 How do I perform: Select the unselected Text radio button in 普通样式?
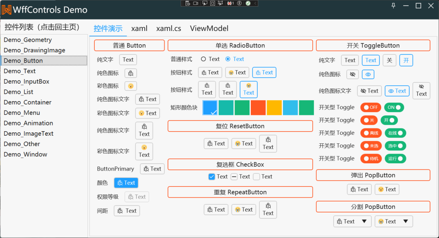[204, 59]
